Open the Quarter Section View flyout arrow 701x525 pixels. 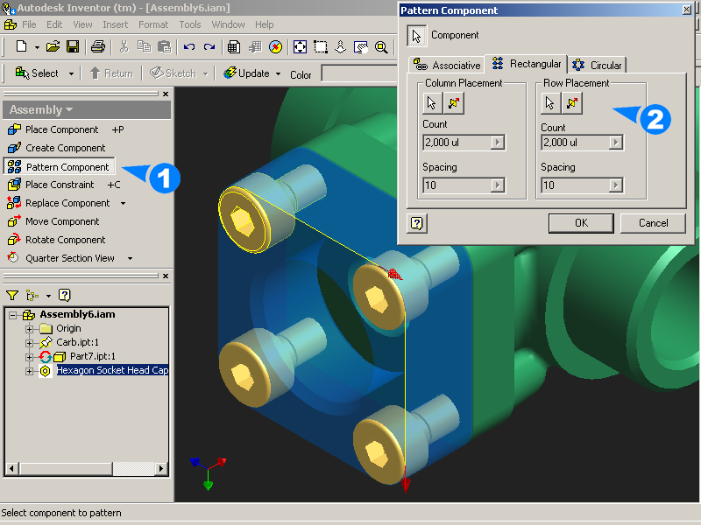point(130,258)
